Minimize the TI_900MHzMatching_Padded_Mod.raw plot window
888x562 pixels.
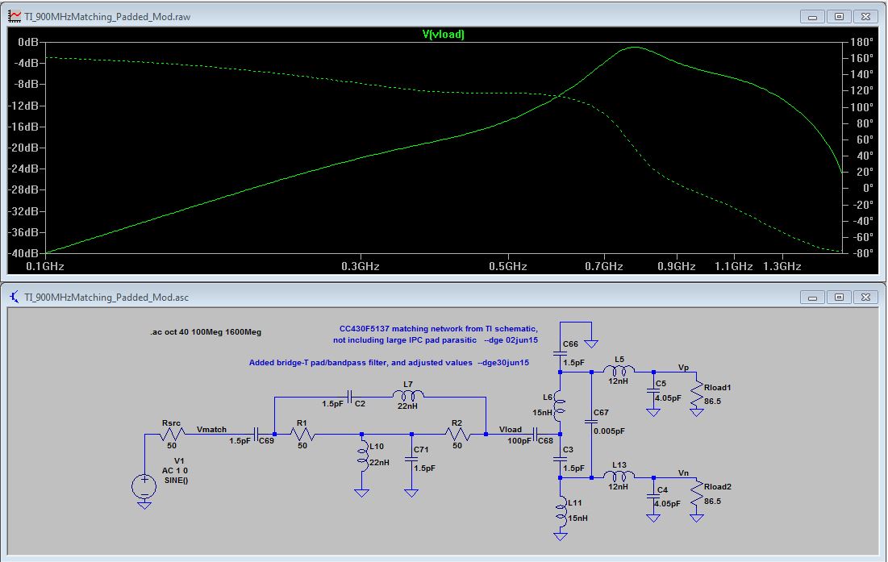[812, 16]
